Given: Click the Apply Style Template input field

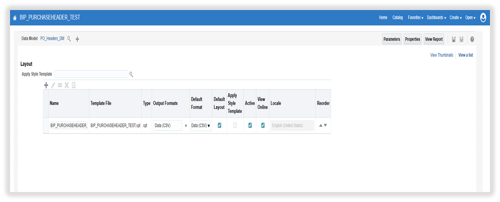Looking at the screenshot, I should point(91,74).
